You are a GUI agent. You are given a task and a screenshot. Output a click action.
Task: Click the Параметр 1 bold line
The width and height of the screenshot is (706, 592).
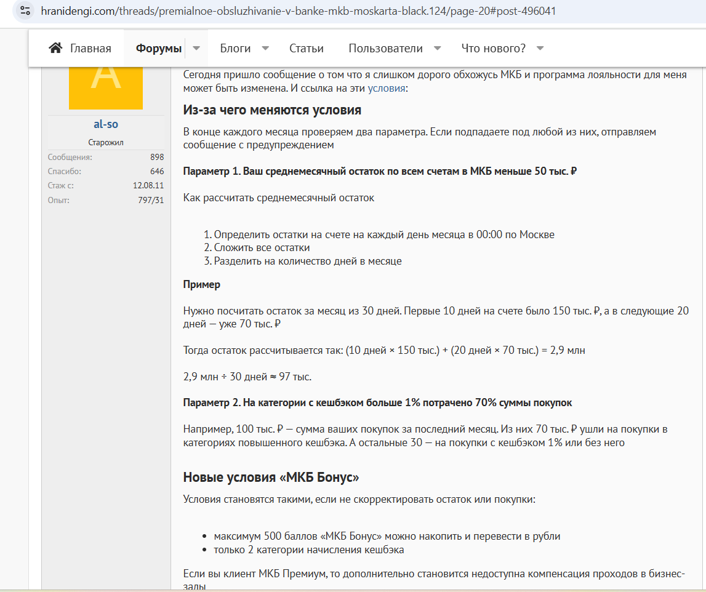380,171
